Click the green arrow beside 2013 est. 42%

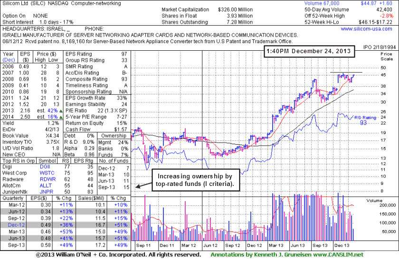(x=61, y=111)
